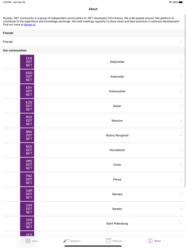The width and height of the screenshot is (186, 248).
Task: Tap the Saratov community name
Action: 117,209
